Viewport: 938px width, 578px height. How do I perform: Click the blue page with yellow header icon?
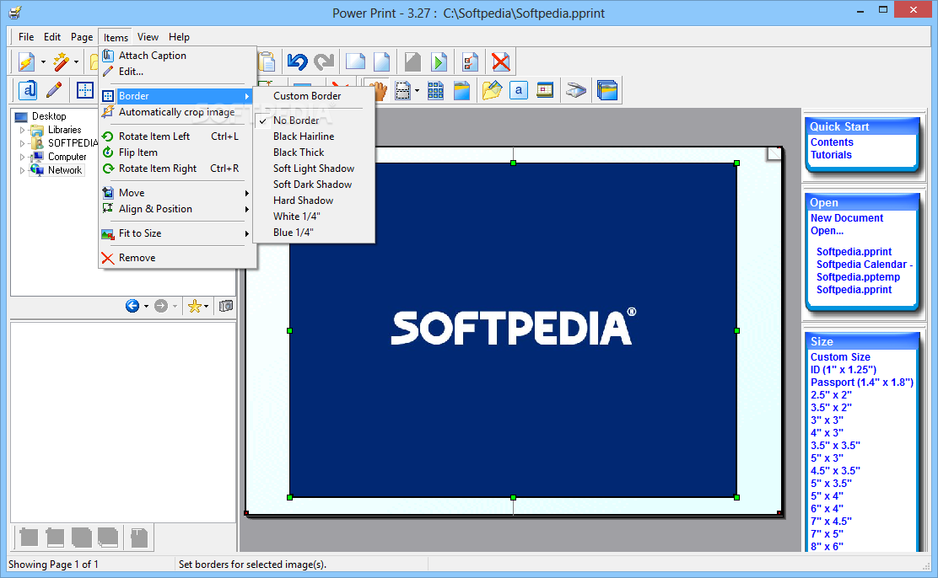(461, 91)
